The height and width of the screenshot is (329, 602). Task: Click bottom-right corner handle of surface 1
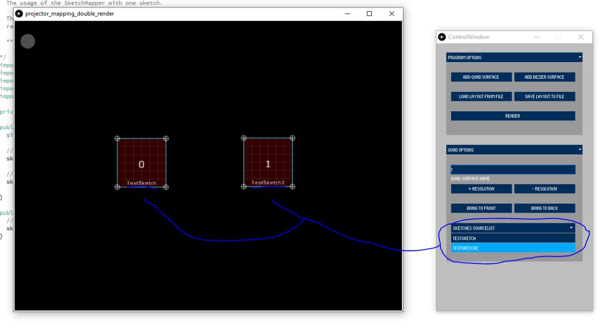pos(292,187)
